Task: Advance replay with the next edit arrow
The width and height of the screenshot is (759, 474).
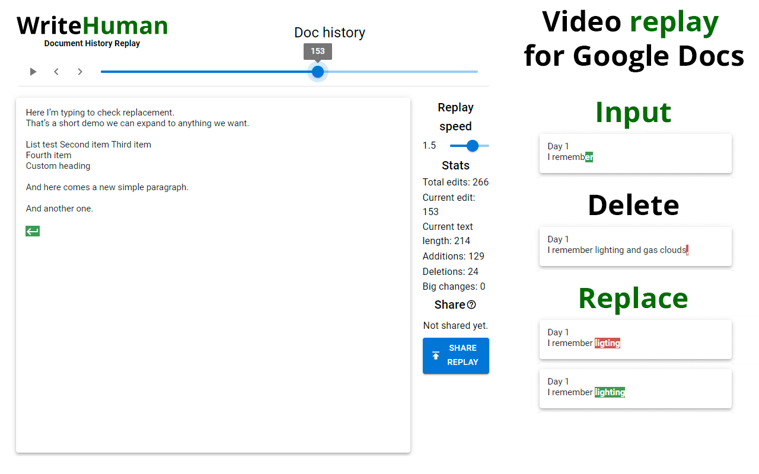Action: pyautogui.click(x=80, y=71)
